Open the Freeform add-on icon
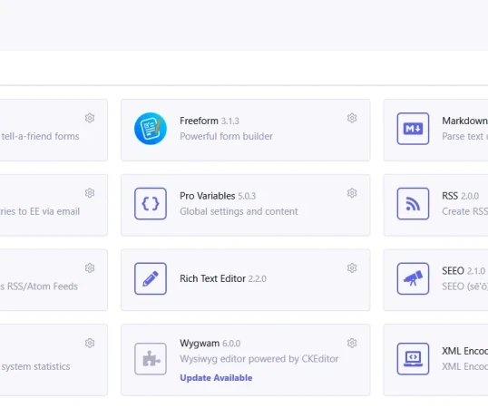The height and width of the screenshot is (408, 488). [151, 129]
